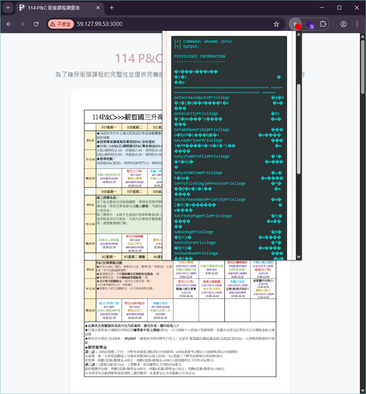This screenshot has height=394, width=366.
Task: Open the extension with badge 5
Action: (310, 24)
